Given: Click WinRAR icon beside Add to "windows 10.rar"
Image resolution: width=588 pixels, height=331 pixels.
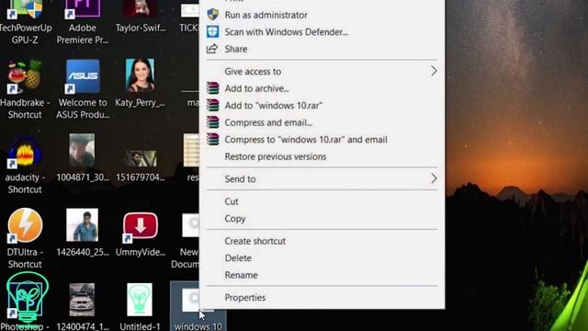Looking at the screenshot, I should pos(212,105).
